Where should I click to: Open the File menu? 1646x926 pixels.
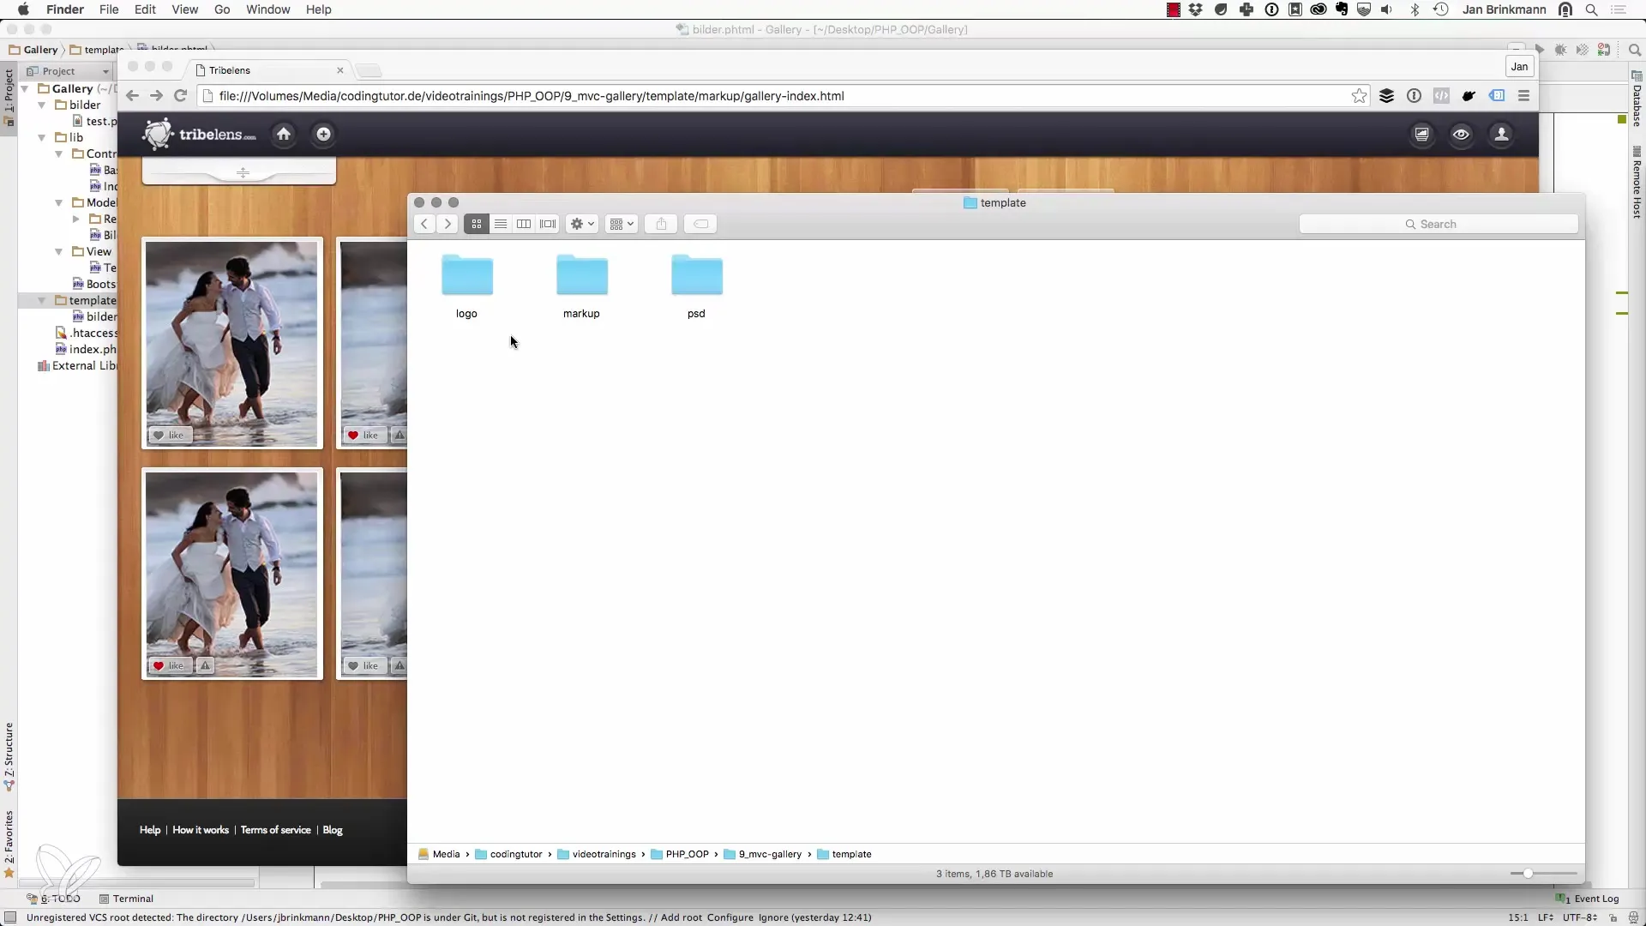coord(109,9)
